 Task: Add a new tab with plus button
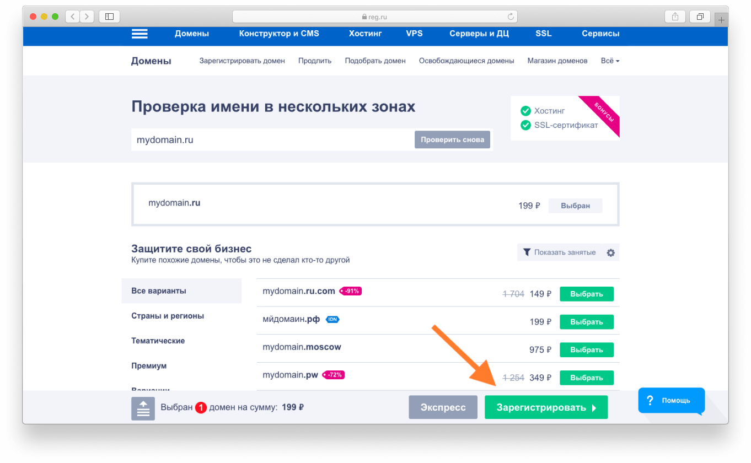(721, 19)
